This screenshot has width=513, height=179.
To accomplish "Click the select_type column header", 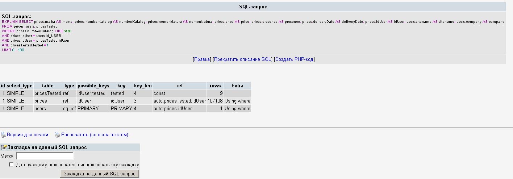I will [x=20, y=86].
